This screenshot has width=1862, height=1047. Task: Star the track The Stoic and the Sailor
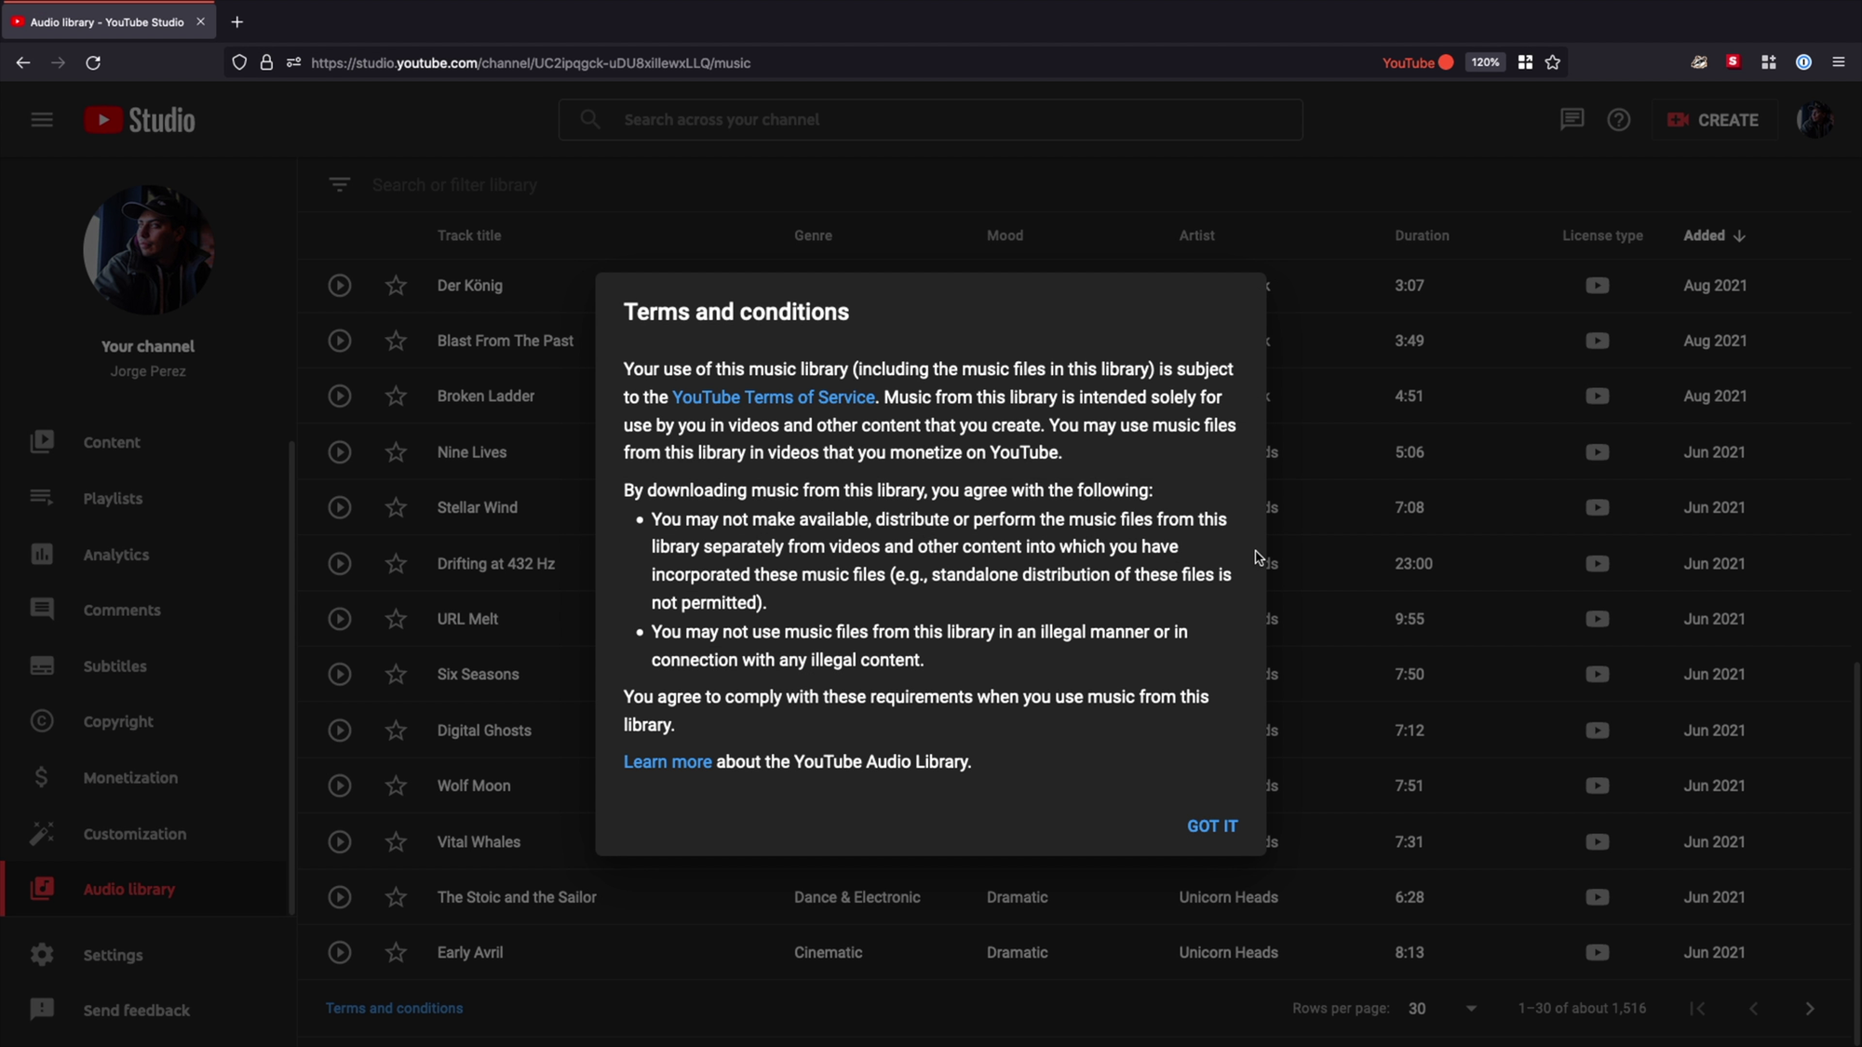[396, 897]
